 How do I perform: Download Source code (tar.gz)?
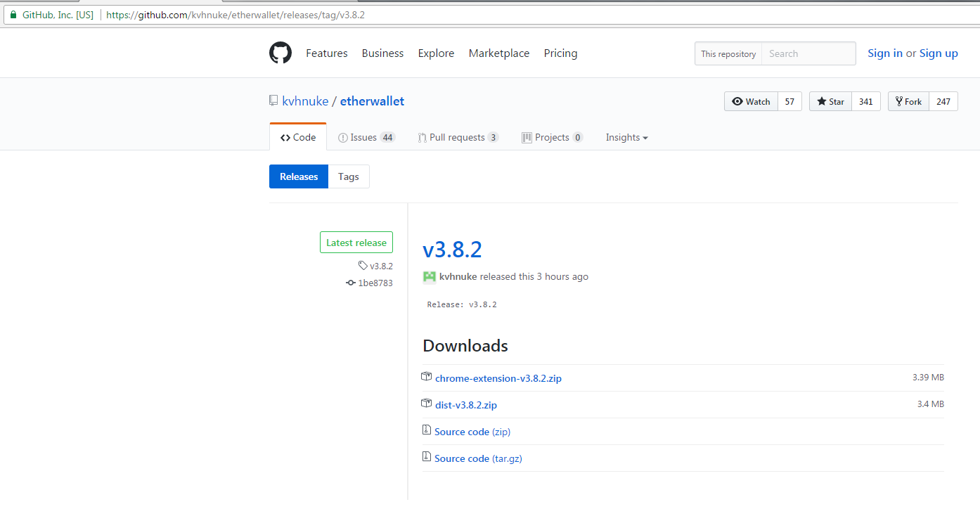pos(478,458)
